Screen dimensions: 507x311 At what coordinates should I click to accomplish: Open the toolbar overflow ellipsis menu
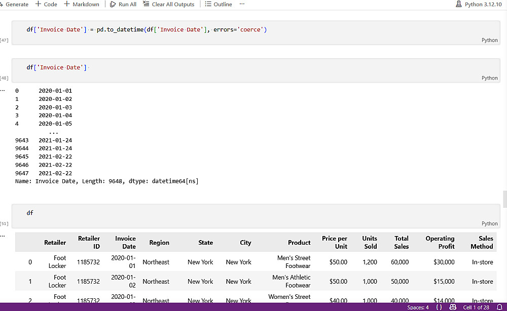(242, 4)
